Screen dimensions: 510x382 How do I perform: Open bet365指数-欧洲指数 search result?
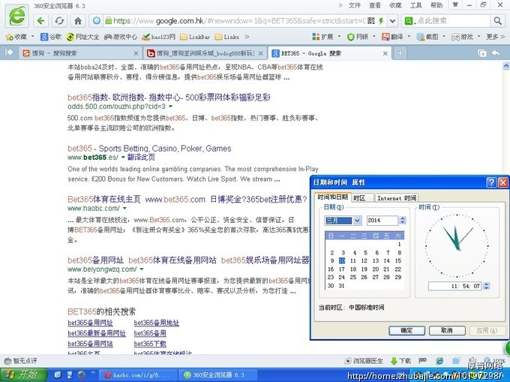pos(169,97)
